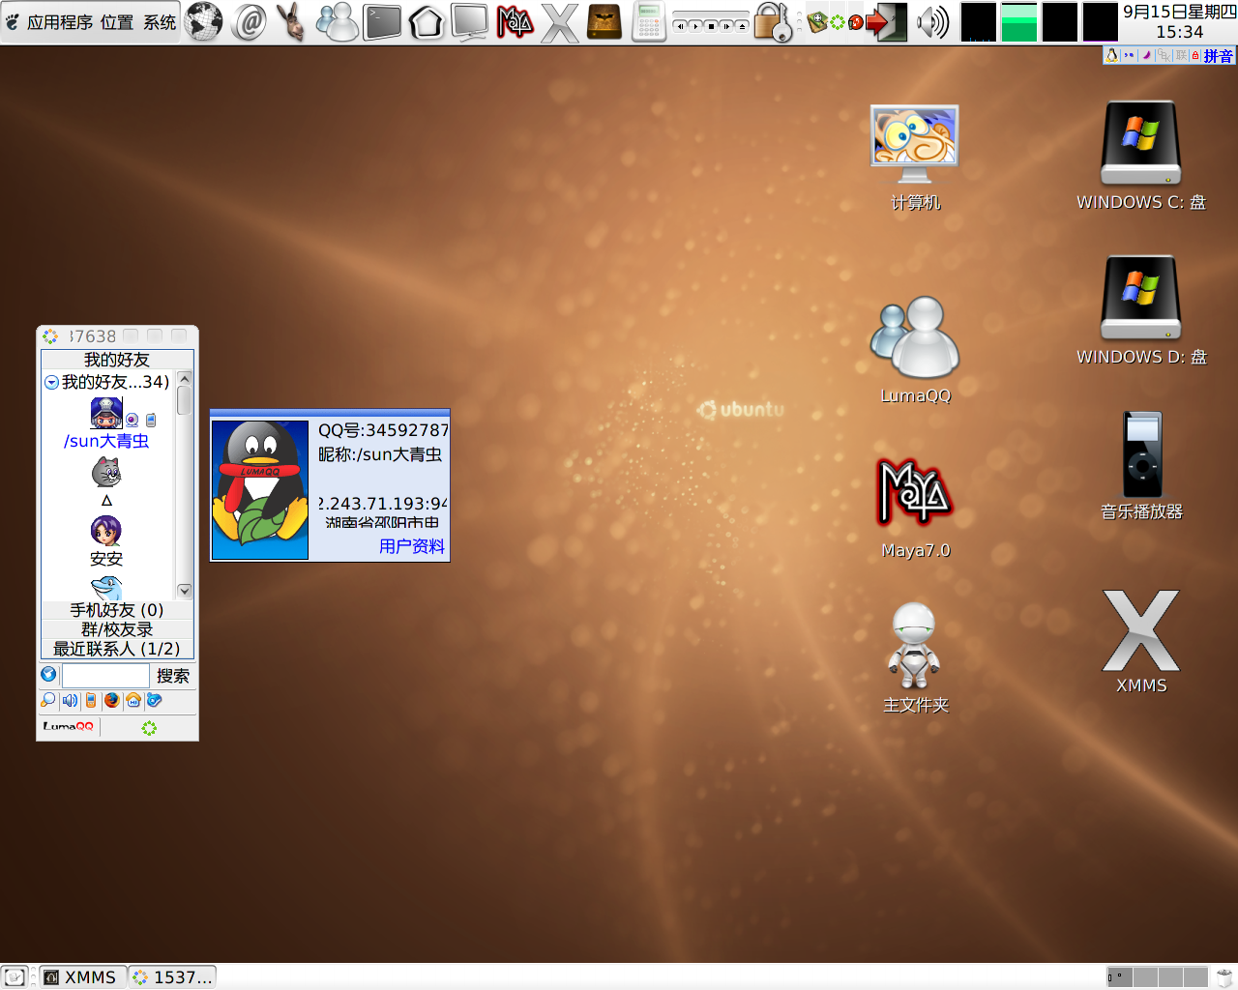This screenshot has width=1238, height=990.
Task: Open the 最近联系人 (1/2) section
Action: click(117, 649)
